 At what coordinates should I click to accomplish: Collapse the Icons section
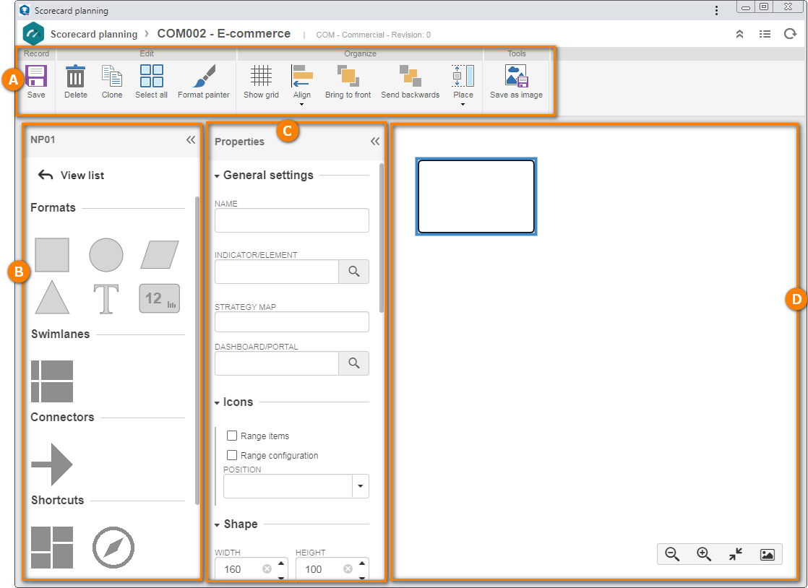pyautogui.click(x=217, y=403)
